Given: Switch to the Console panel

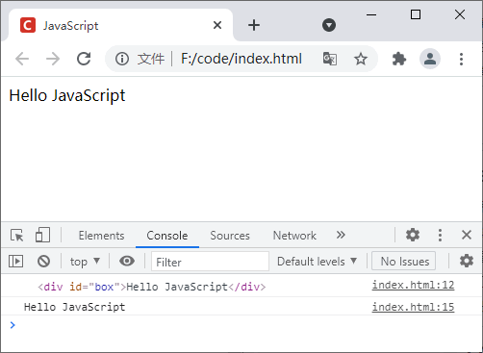Looking at the screenshot, I should tap(167, 236).
